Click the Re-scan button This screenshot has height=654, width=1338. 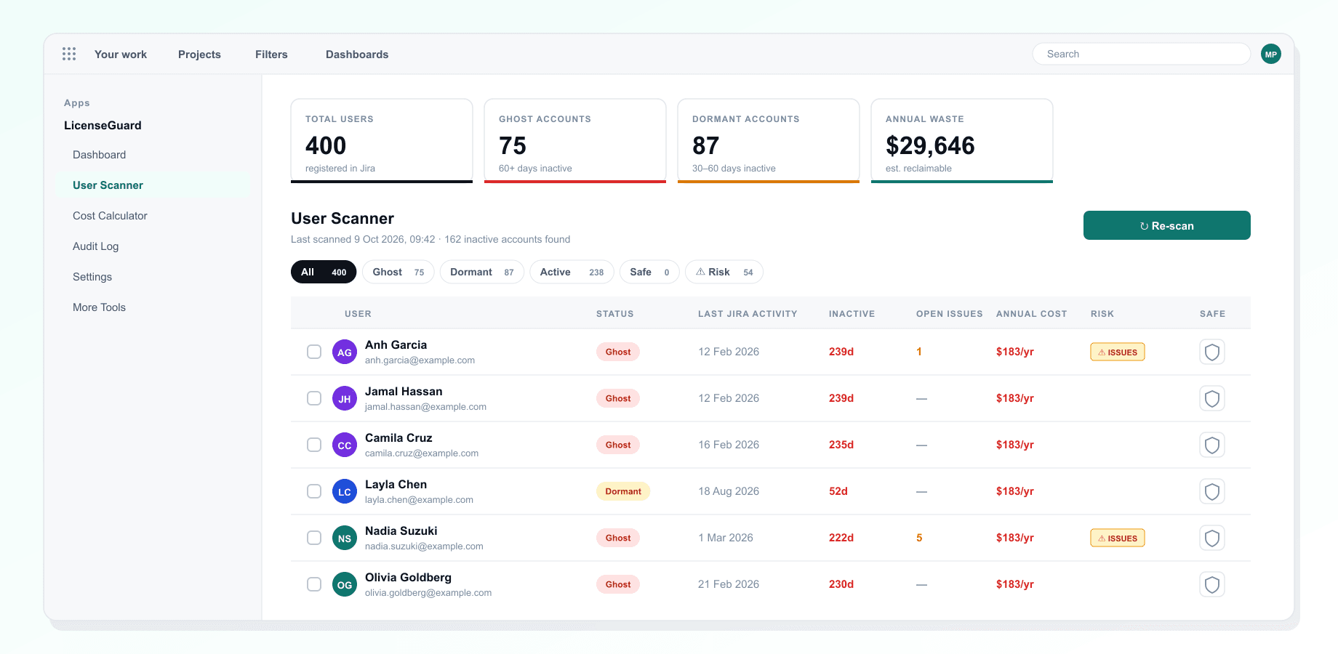[1167, 225]
